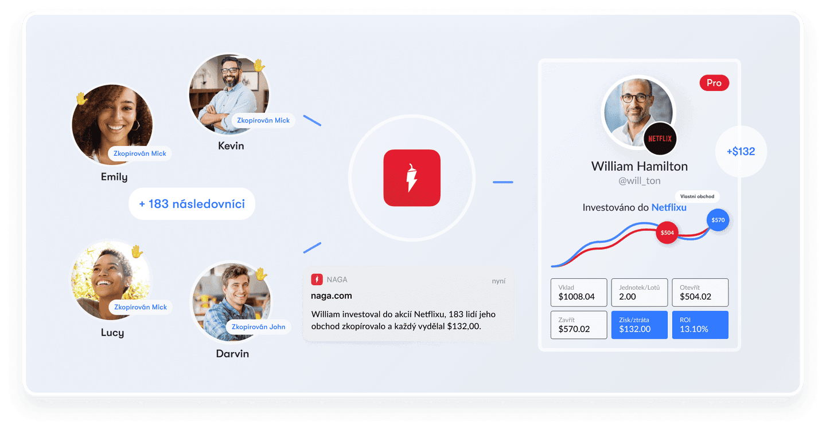The height and width of the screenshot is (430, 826).
Task: Open Emily's profile photo
Action: coord(112,124)
